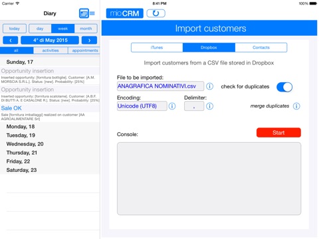319x239 pixels.
Task: Go to previous week with left chevron
Action: 11,40
